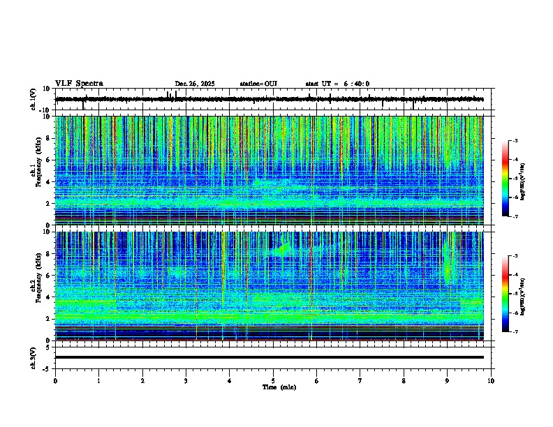Image resolution: width=553 pixels, height=427 pixels.
Task: Click time axis tick label "6"
Action: 317,381
